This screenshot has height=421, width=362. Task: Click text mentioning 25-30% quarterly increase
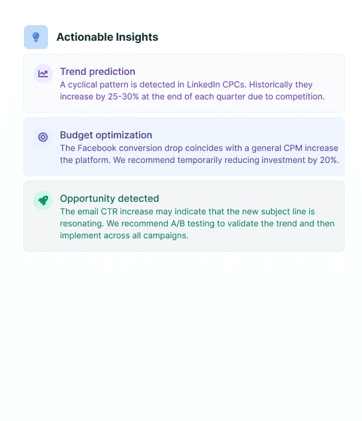tap(192, 96)
